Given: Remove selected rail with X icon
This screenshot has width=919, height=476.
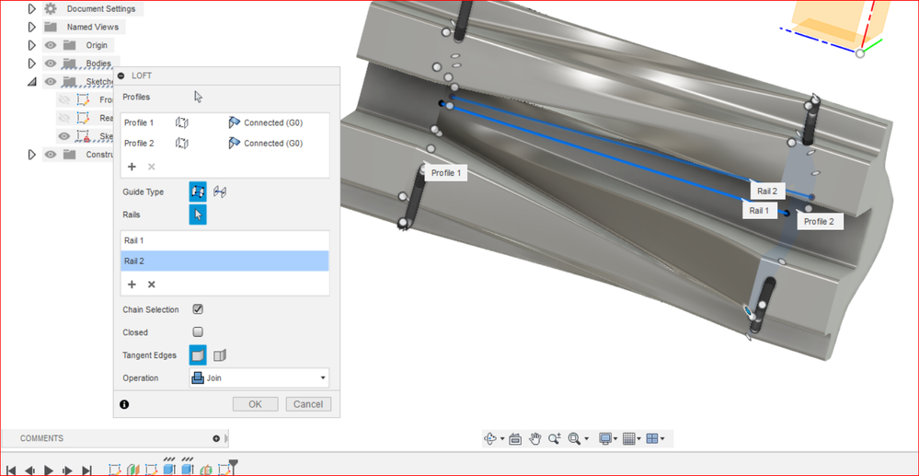Looking at the screenshot, I should point(151,284).
